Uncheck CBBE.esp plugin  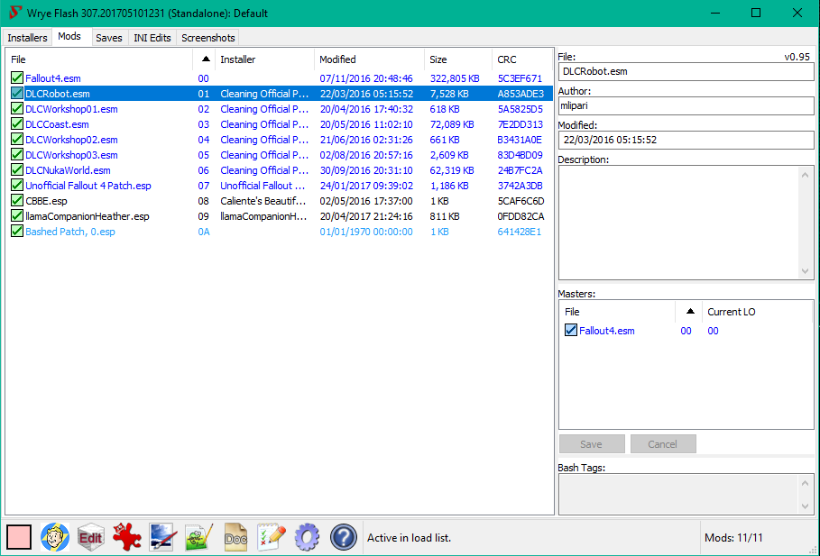(17, 201)
